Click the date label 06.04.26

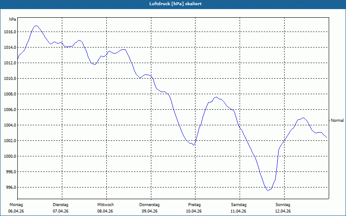(x=16, y=211)
